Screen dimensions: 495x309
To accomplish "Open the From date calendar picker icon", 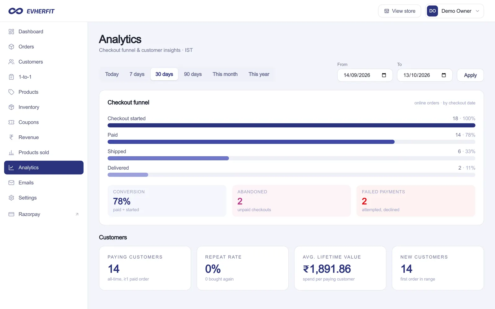I will coord(384,75).
